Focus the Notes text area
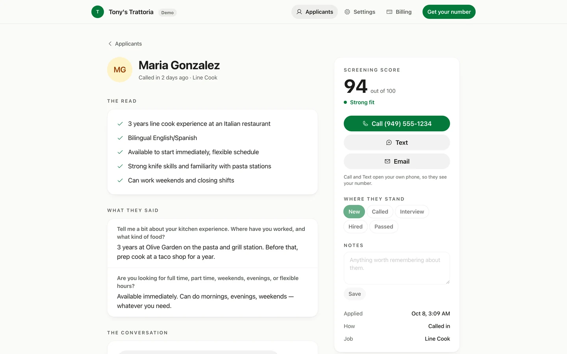Viewport: 567px width, 354px height. point(397,268)
